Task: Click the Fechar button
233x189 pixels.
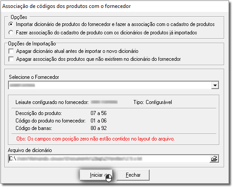Action: pos(133,175)
